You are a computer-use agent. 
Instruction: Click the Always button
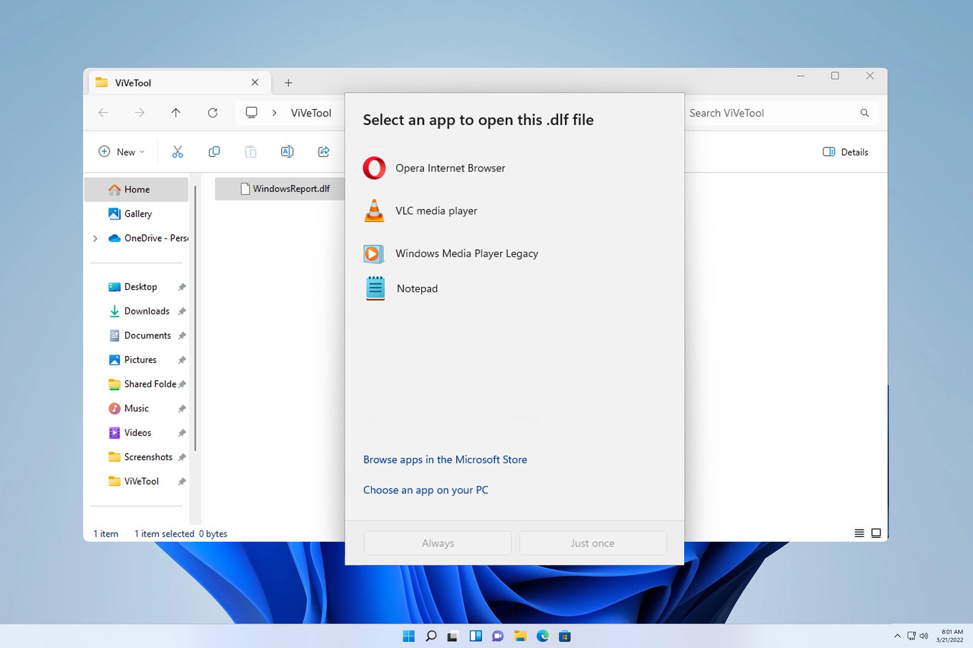click(x=438, y=543)
